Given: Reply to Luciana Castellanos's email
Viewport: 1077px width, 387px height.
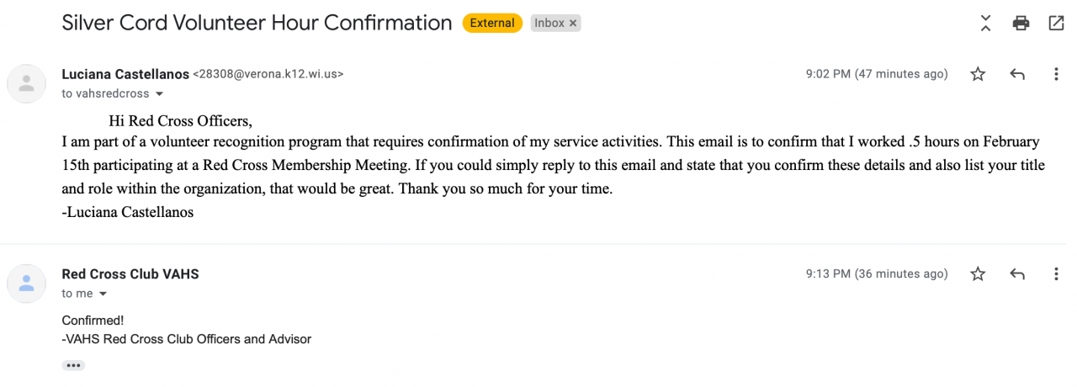Looking at the screenshot, I should [x=1017, y=74].
